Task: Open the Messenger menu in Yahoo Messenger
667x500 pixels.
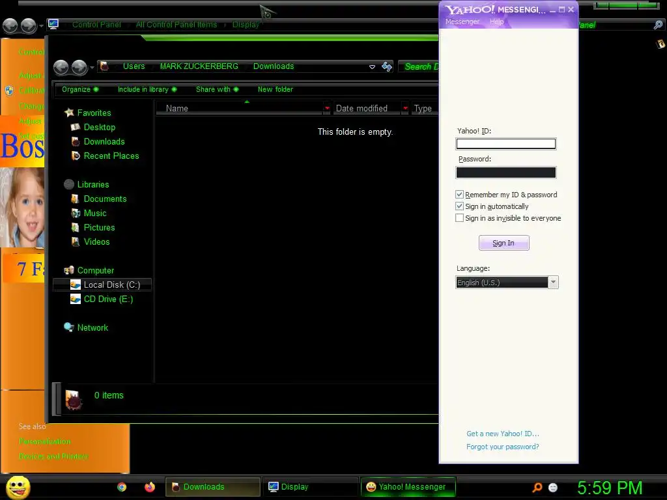Action: [462, 21]
